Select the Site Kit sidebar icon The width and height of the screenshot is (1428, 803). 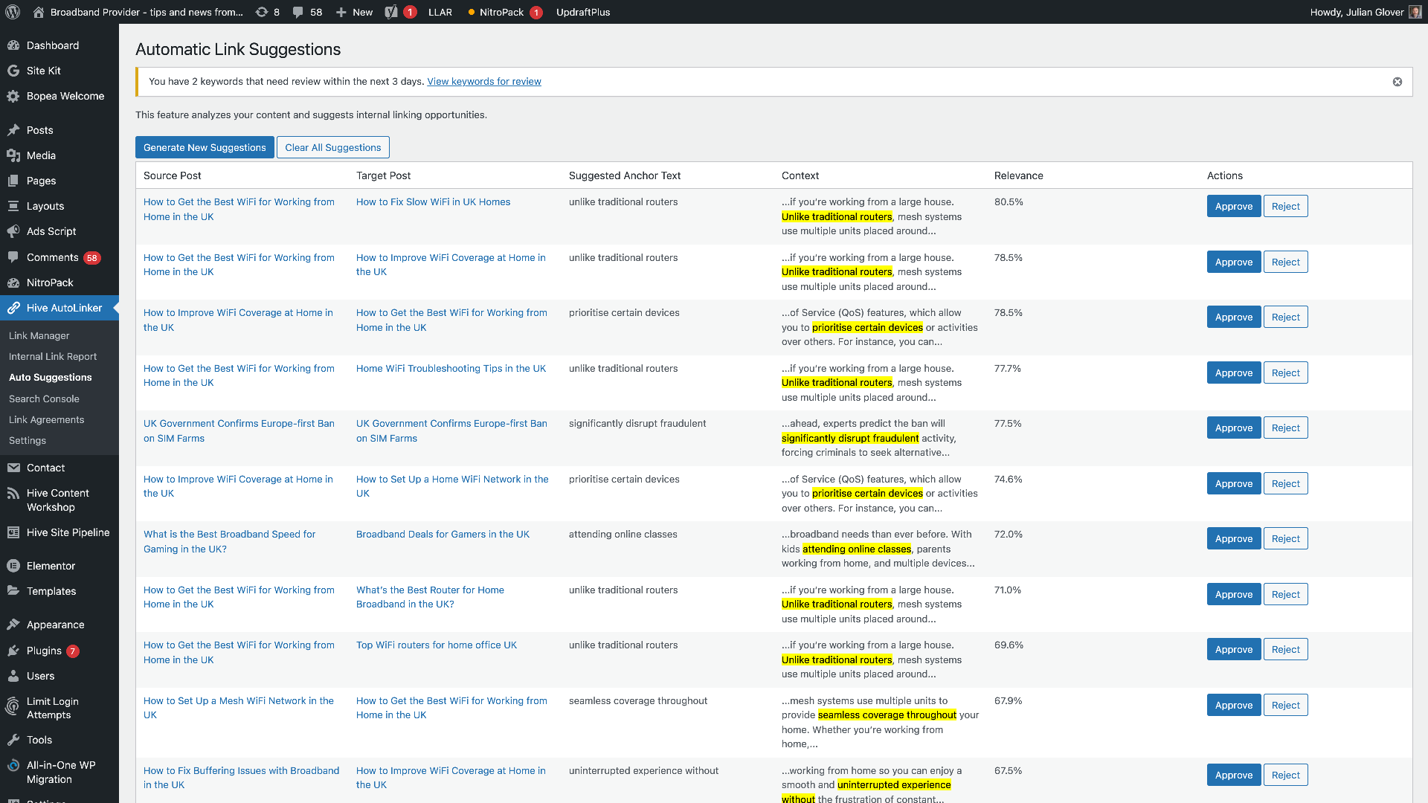tap(13, 71)
